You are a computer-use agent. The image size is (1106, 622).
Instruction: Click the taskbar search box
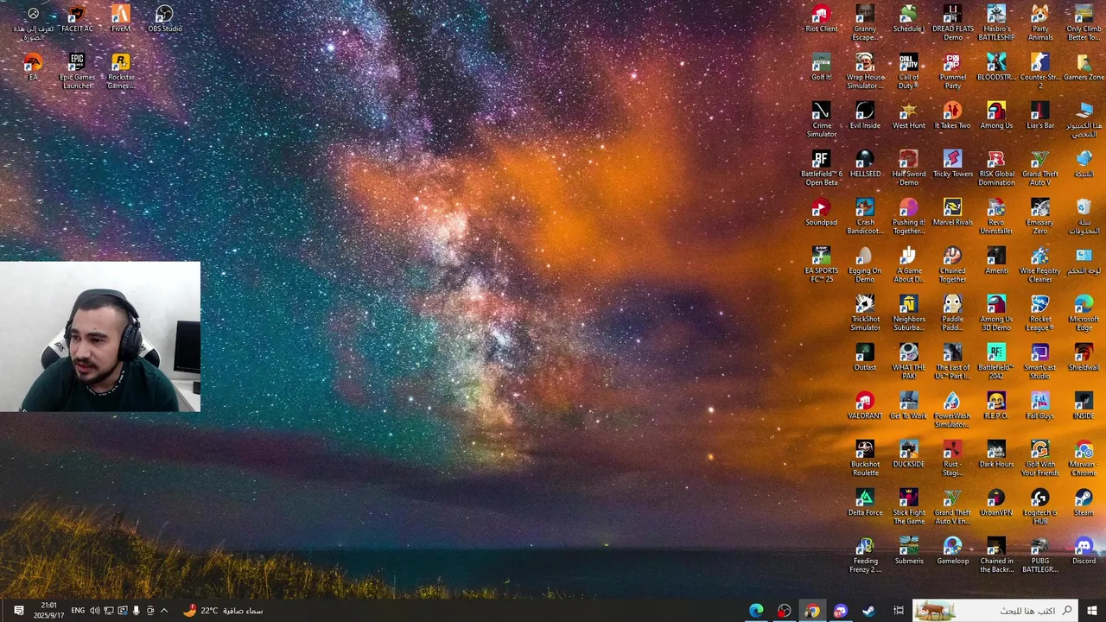995,611
